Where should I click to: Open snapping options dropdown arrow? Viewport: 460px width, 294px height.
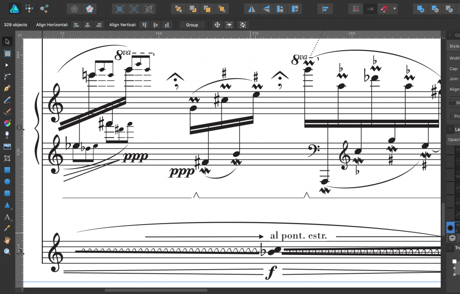[x=394, y=9]
